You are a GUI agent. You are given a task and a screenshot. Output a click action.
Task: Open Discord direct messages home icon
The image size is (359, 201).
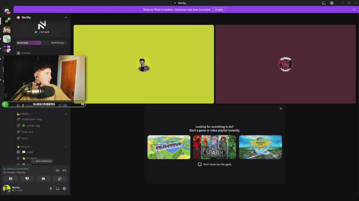coord(7,11)
